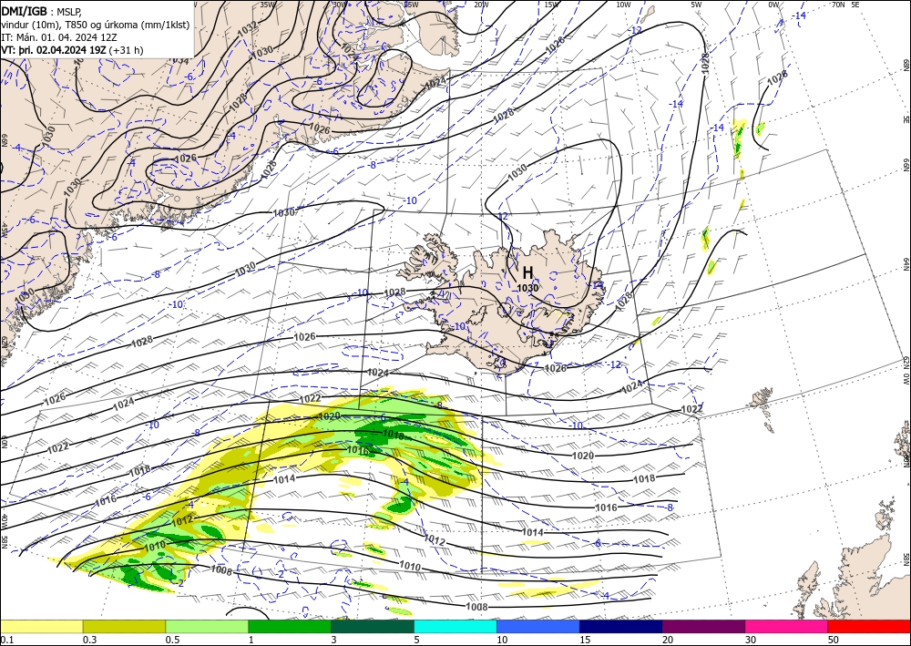The width and height of the screenshot is (911, 646).
Task: Click the 20W longitude label
Action: pyautogui.click(x=480, y=4)
